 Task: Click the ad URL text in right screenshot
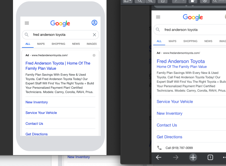pos(182,53)
